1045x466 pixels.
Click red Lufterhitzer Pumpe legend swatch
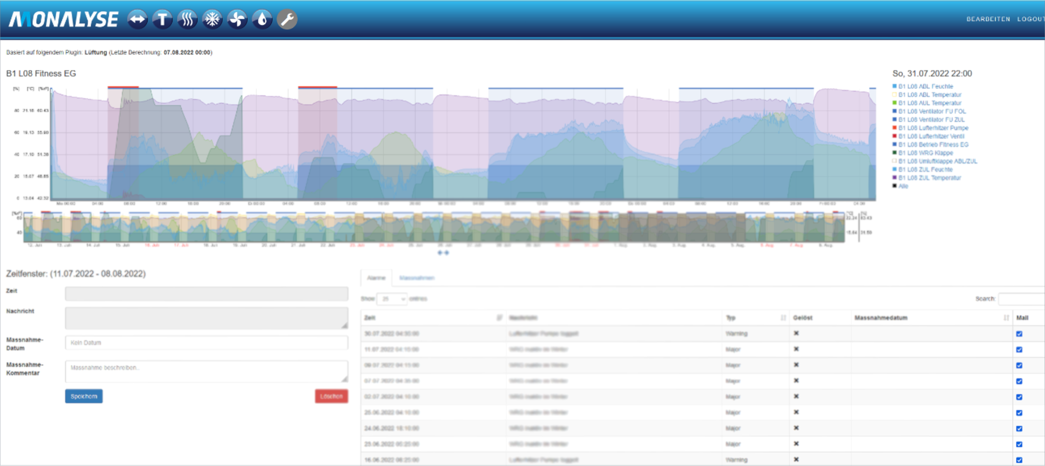895,128
